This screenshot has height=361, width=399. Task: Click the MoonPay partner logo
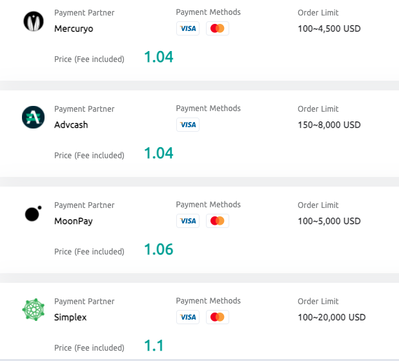click(32, 213)
